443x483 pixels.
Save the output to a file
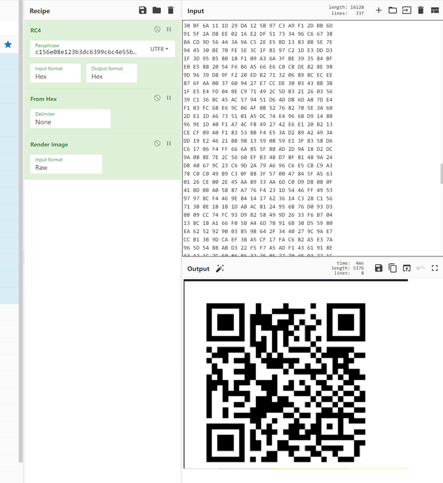pos(379,268)
